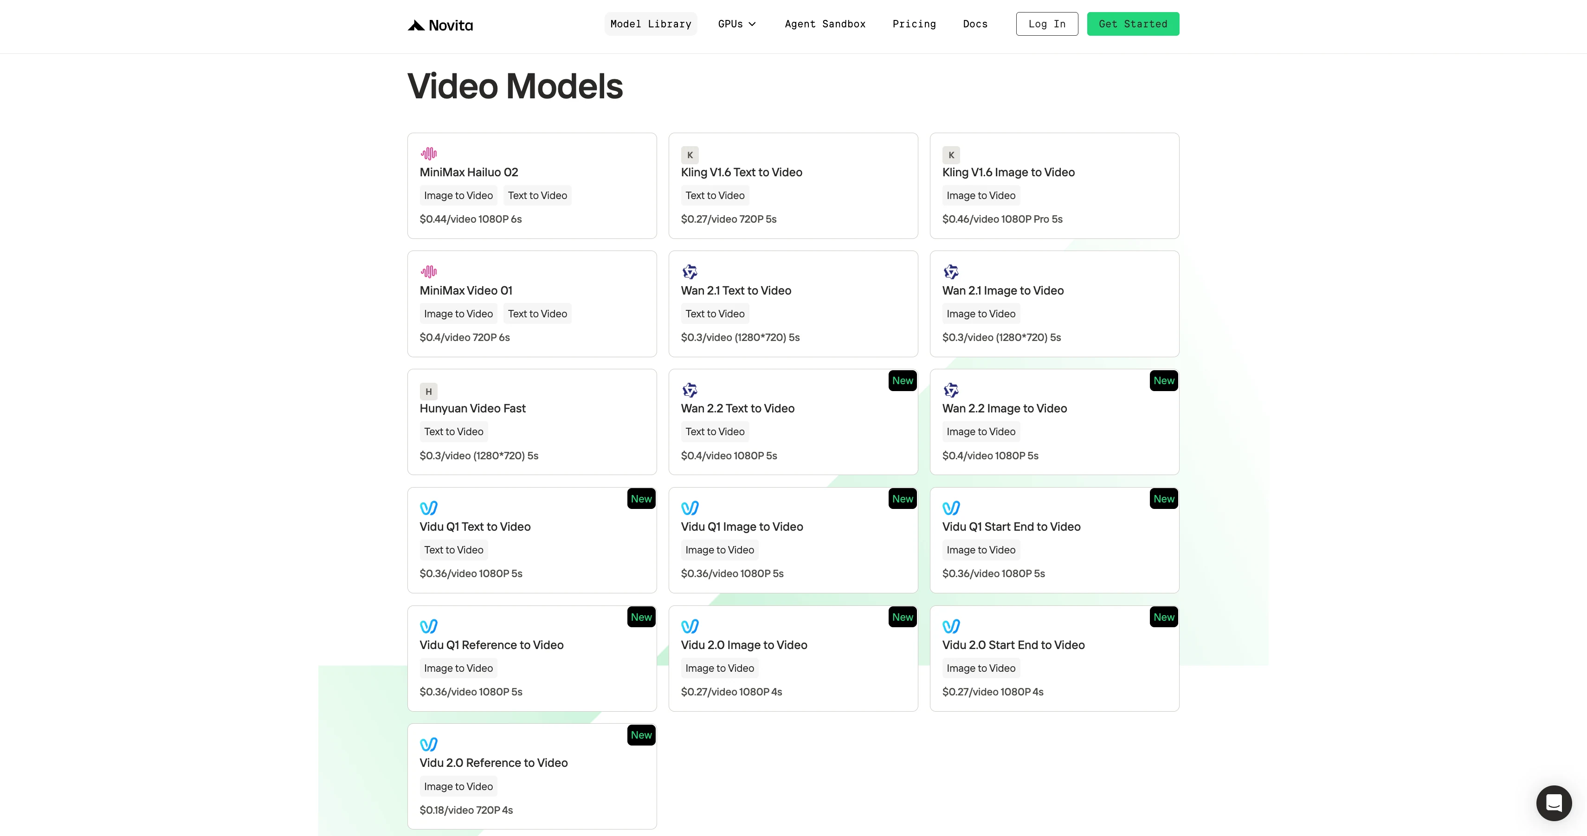Viewport: 1587px width, 836px height.
Task: Click the K icon on Kling V1.6 Image to Video
Action: [x=951, y=154]
